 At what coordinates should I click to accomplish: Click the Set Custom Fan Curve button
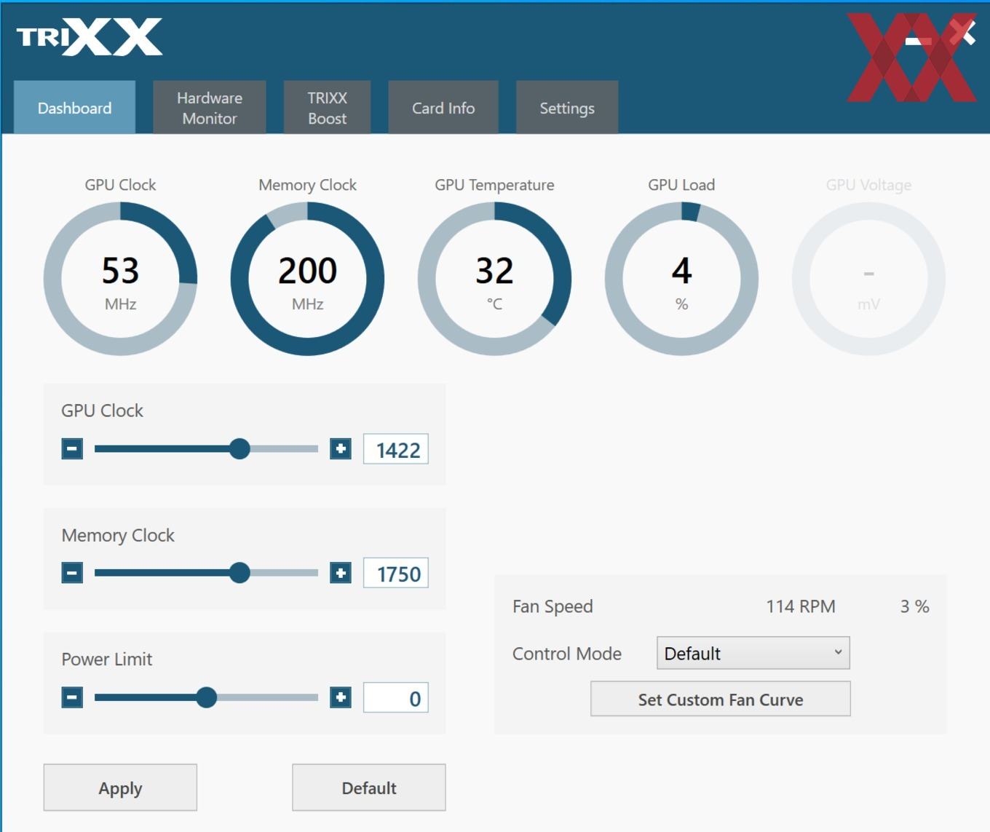(721, 699)
